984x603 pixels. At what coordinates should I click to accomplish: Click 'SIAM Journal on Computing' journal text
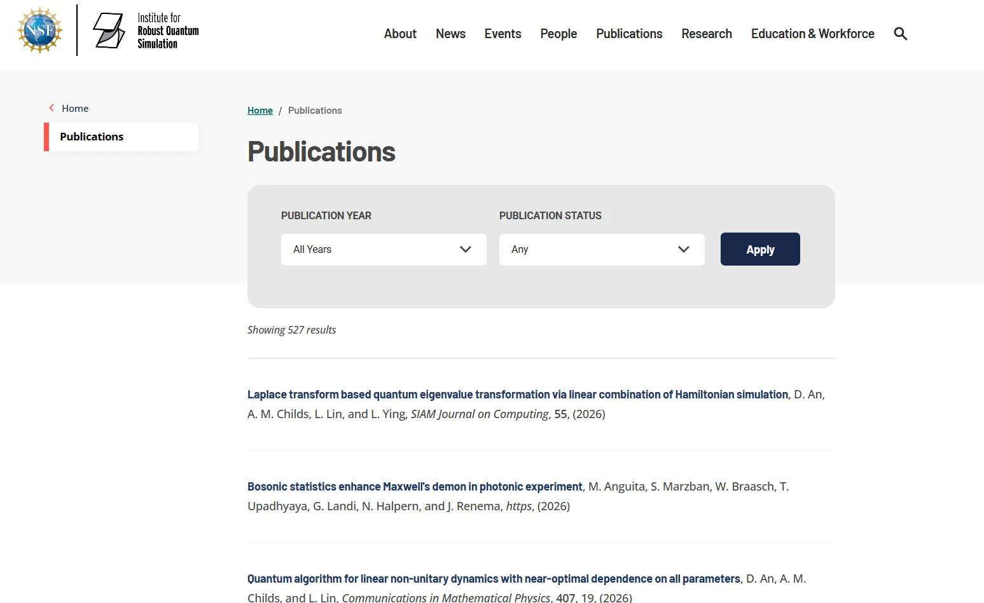tap(480, 414)
